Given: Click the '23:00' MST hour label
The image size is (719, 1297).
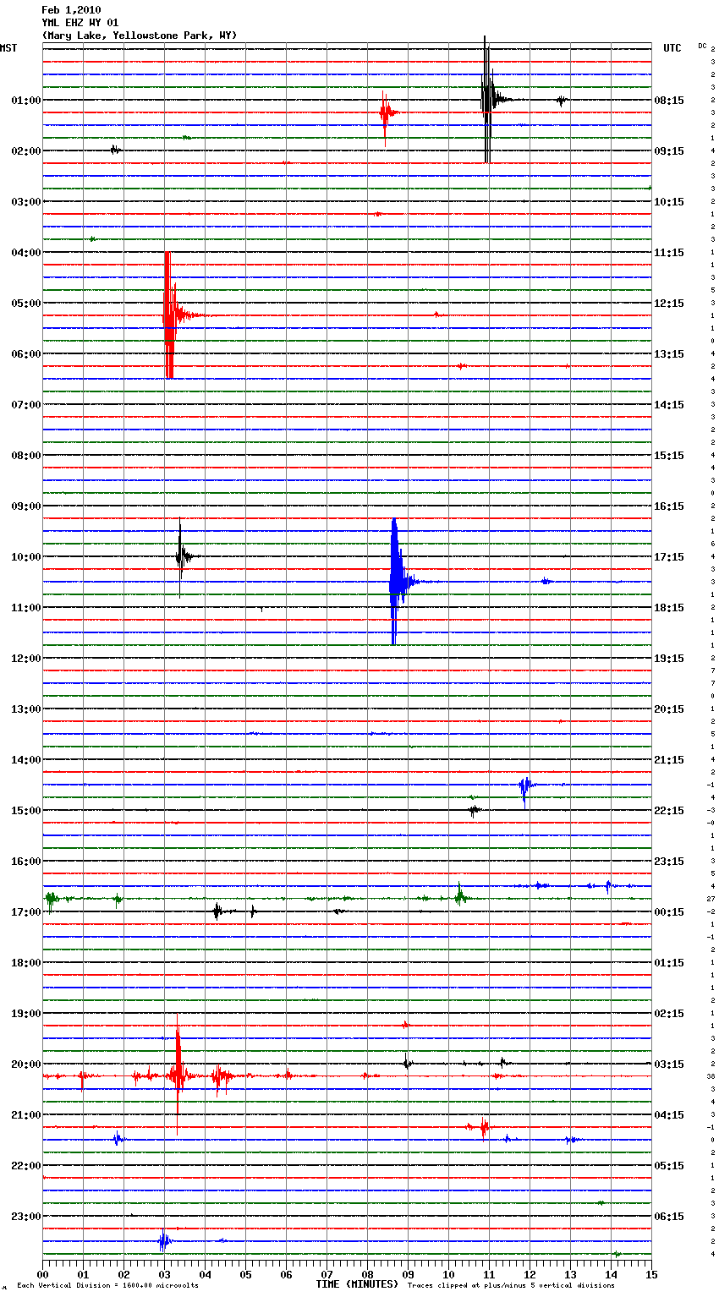Looking at the screenshot, I should [25, 1216].
